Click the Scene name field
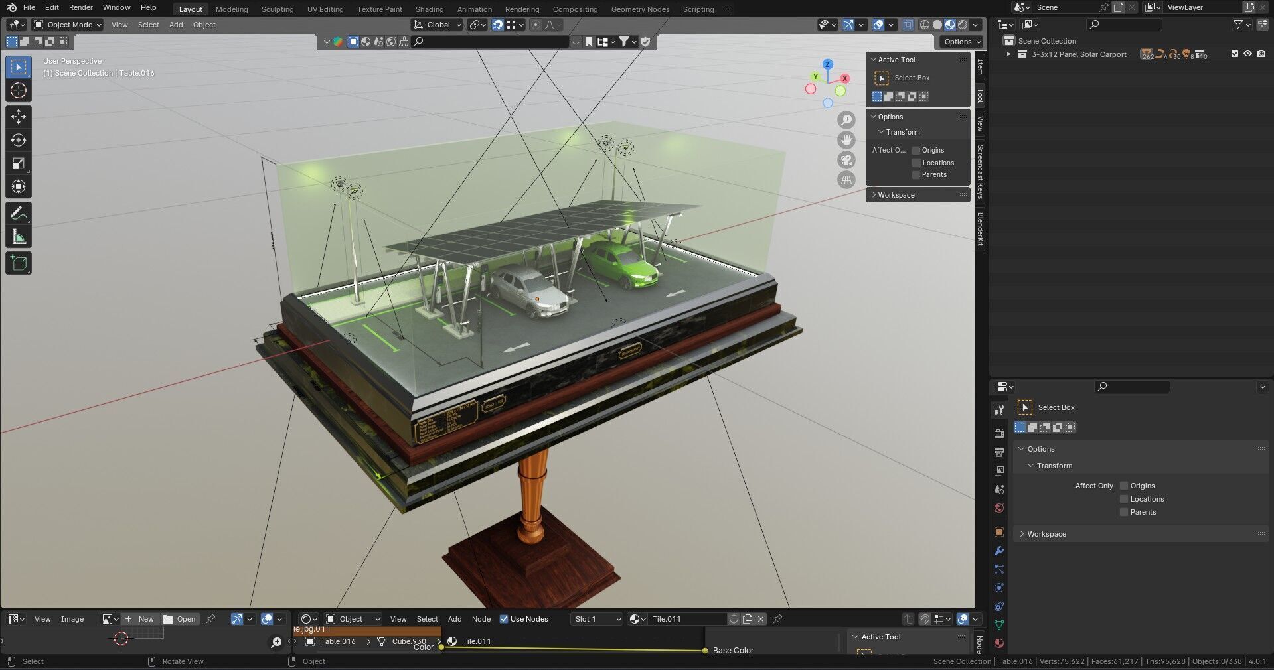Screen dimensions: 1274x670 (x=1066, y=7)
